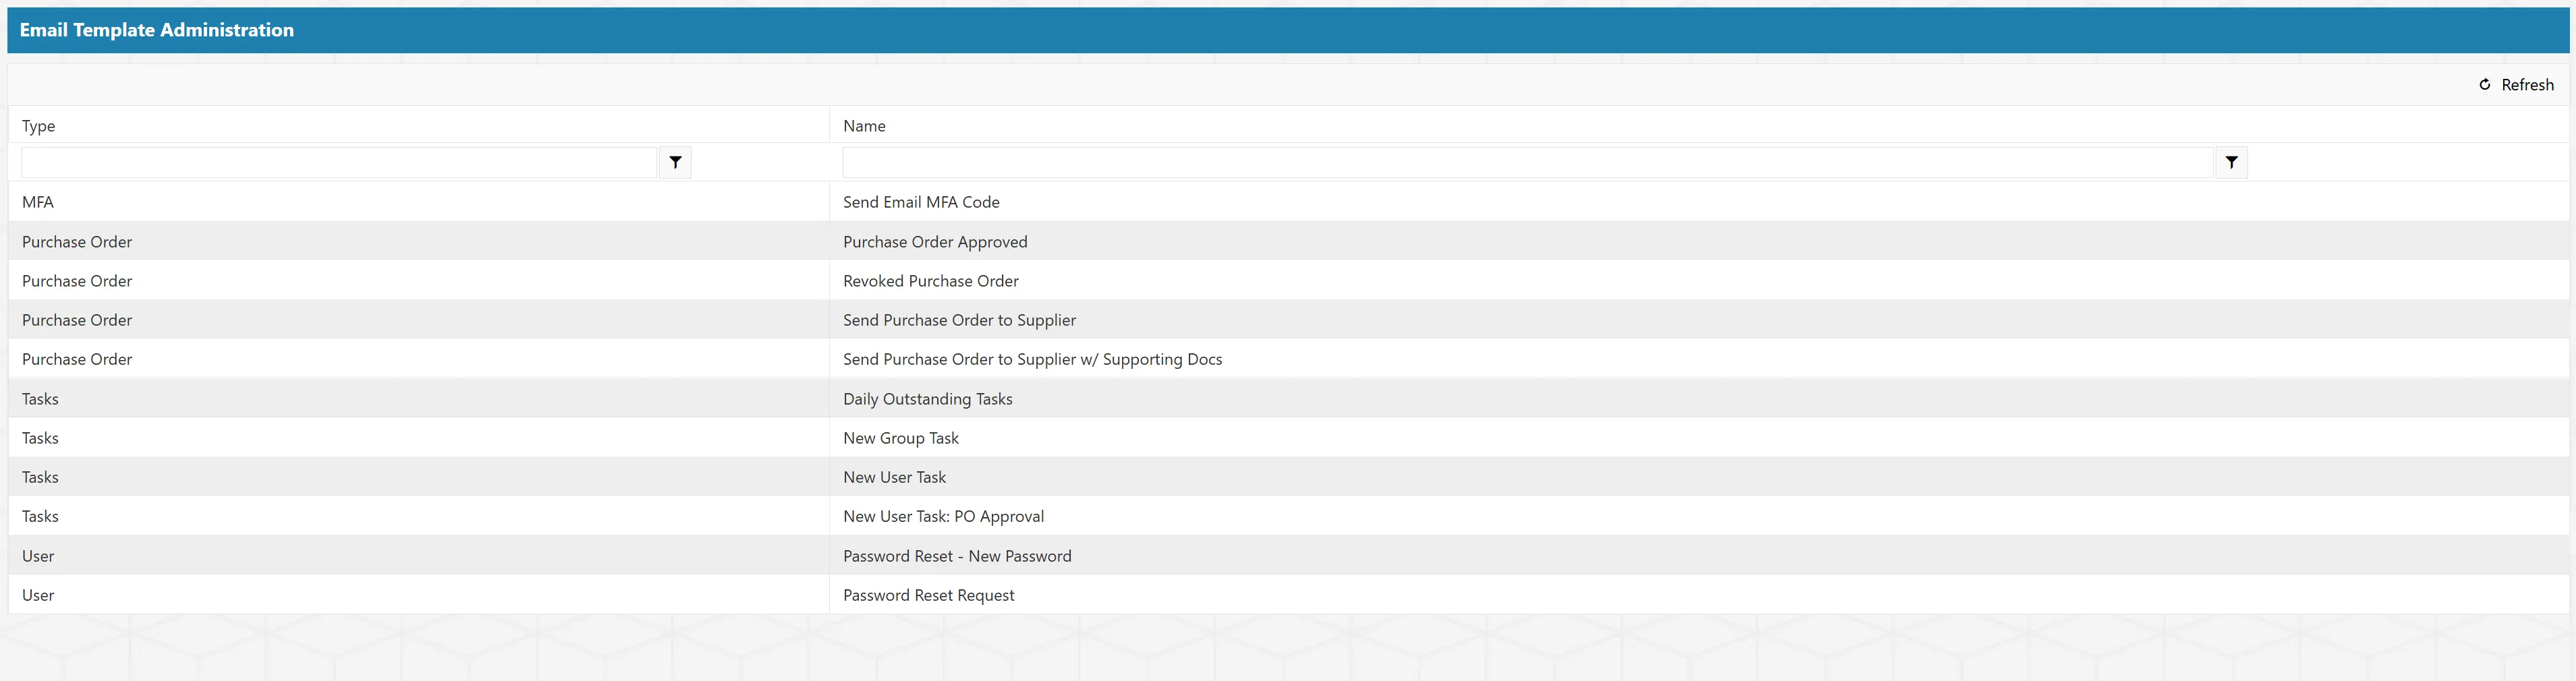Open Send Purchase Order w/ Supporting Docs template

(1032, 359)
